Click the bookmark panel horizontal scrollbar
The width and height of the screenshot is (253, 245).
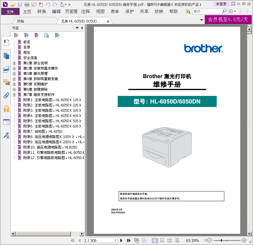pos(43,234)
